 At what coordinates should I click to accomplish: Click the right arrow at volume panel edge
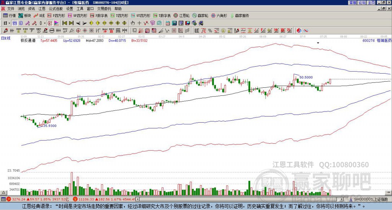(x=389, y=192)
